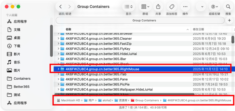
Task: Click the 搜索 magnifier icon
Action: [x=228, y=7]
